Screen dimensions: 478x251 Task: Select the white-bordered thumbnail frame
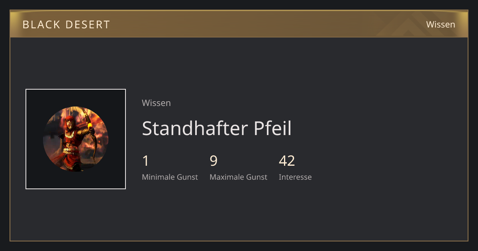(x=76, y=139)
